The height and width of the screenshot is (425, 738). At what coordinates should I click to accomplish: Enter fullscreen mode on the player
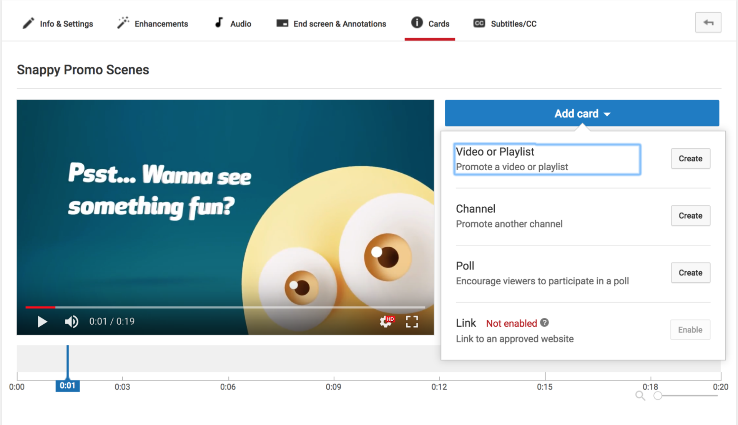point(411,322)
